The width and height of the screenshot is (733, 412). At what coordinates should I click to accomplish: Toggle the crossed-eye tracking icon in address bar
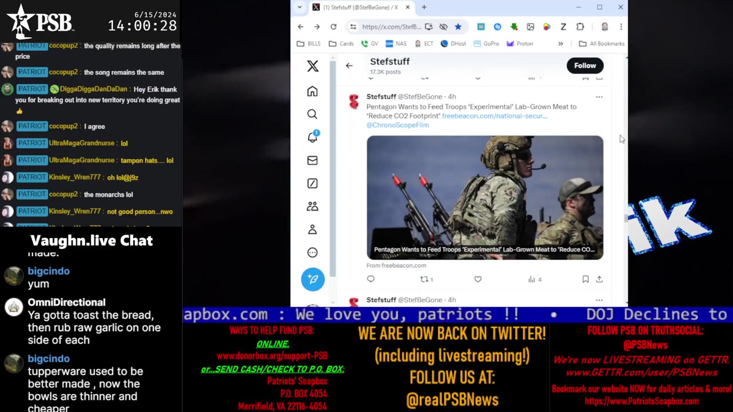(x=443, y=27)
